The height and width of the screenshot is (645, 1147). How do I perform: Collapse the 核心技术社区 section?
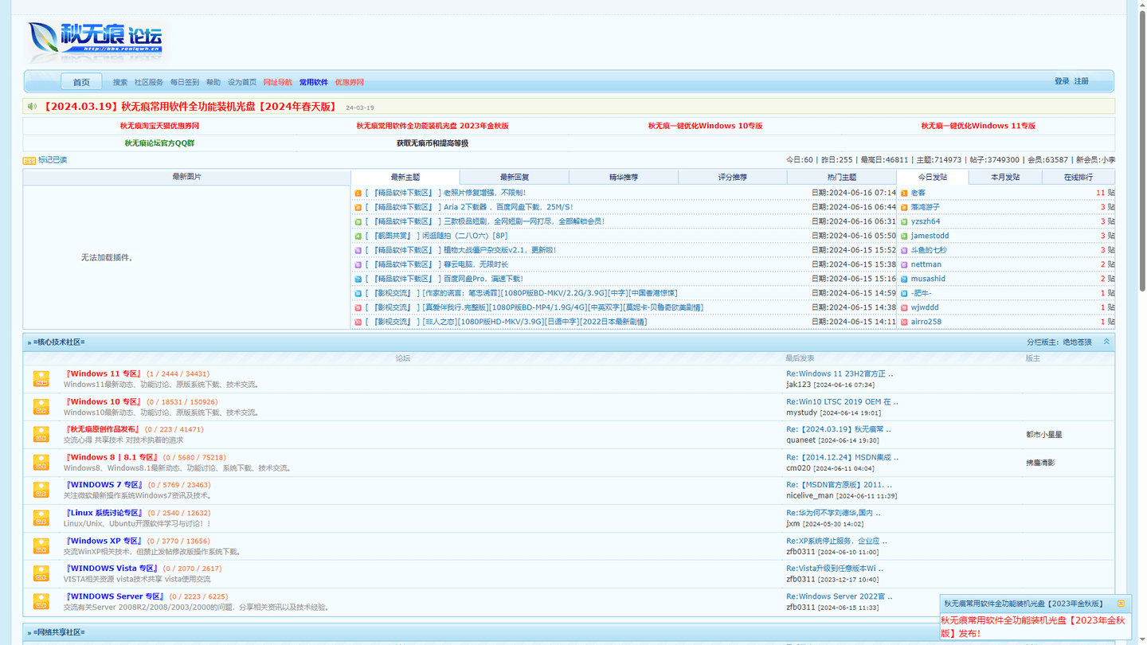click(x=1106, y=342)
